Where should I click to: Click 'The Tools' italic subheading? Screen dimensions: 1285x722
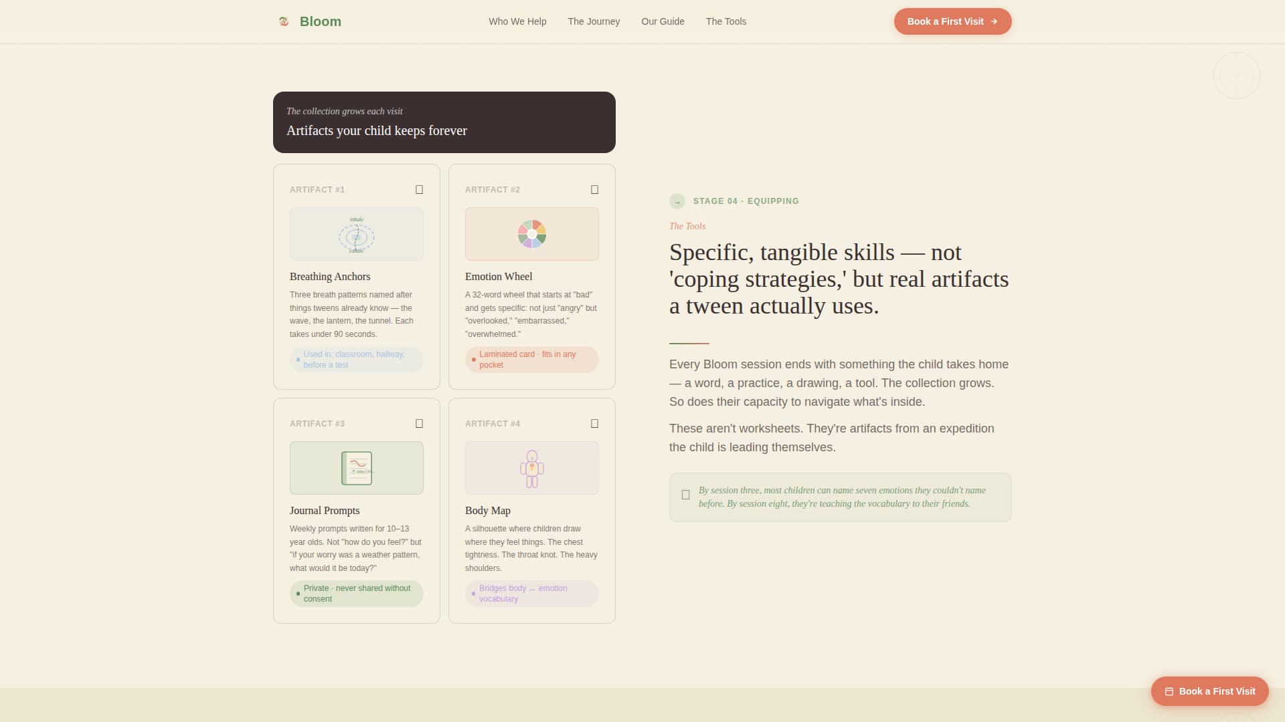coord(687,227)
